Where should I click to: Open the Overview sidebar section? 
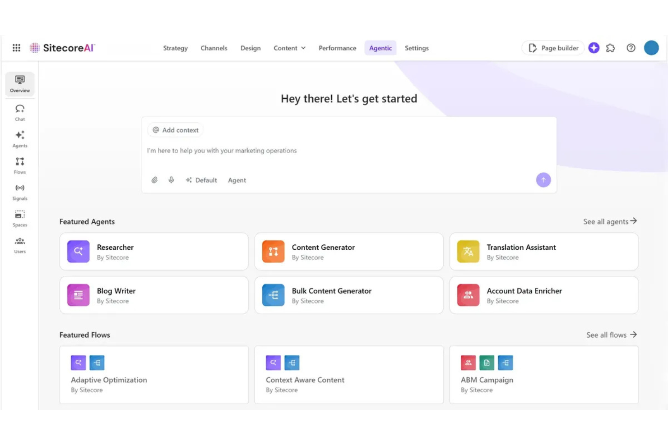tap(20, 84)
